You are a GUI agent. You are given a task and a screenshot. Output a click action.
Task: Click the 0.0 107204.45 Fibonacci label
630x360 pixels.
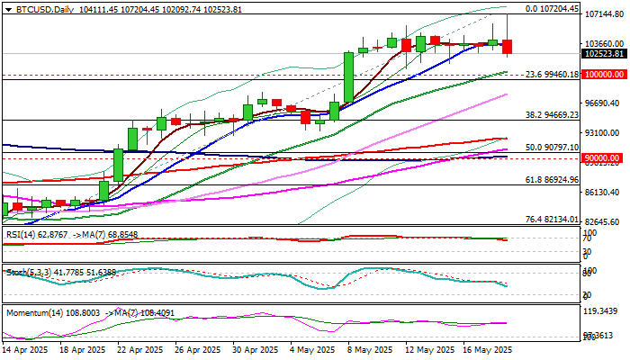tap(552, 9)
